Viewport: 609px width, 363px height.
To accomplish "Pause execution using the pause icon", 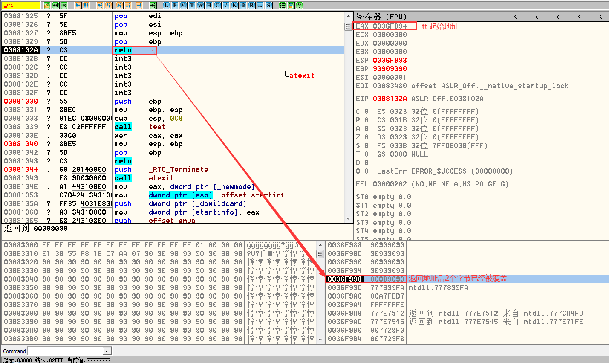I will pos(86,5).
